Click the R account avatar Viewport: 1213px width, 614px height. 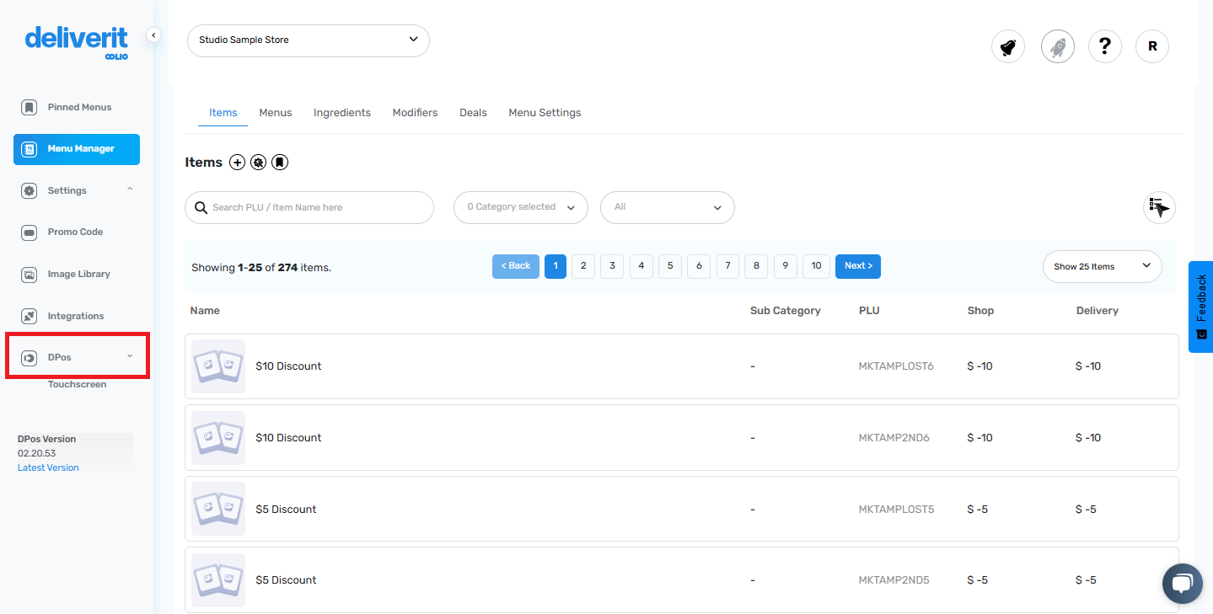click(1151, 46)
